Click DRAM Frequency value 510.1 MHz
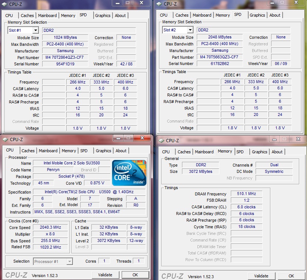The image size is (307, 280). pos(246,194)
